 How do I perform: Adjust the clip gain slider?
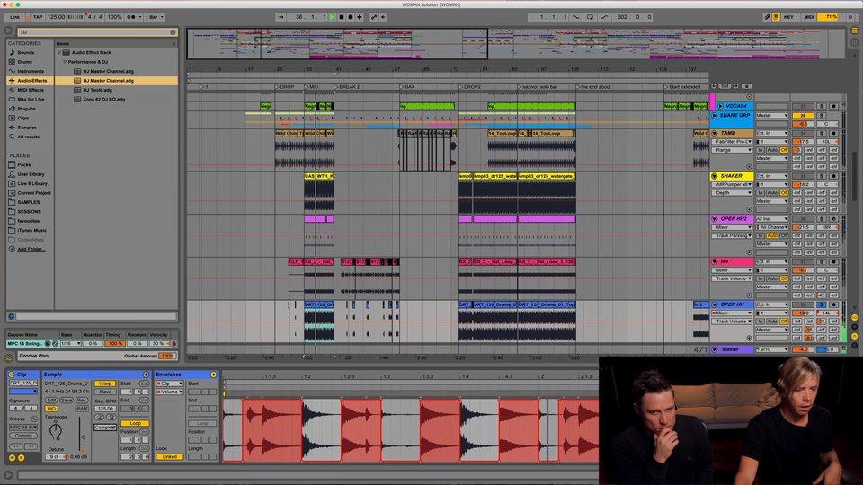coord(82,435)
